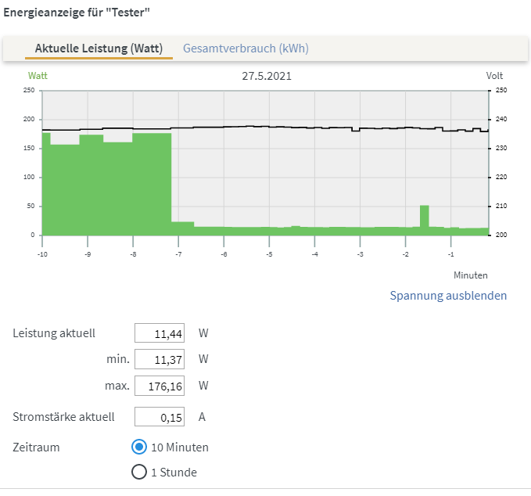The image size is (531, 496).
Task: Select the 10 Minuten radio button
Action: 139,447
